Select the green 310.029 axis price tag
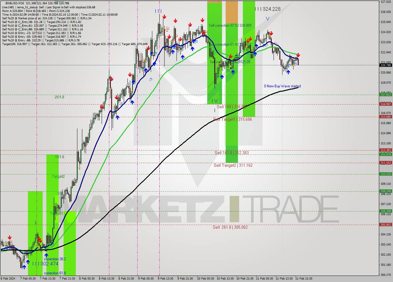 386,174
